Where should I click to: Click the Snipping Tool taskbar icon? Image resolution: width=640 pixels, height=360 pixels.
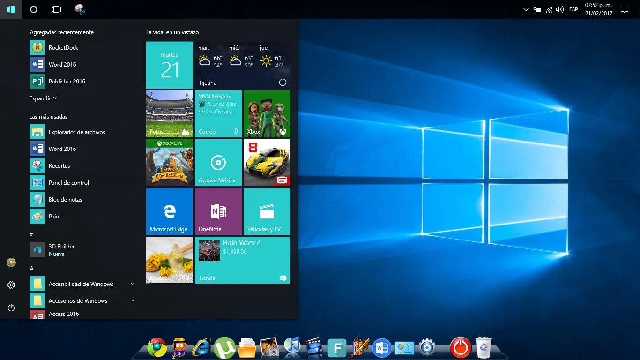point(80,9)
